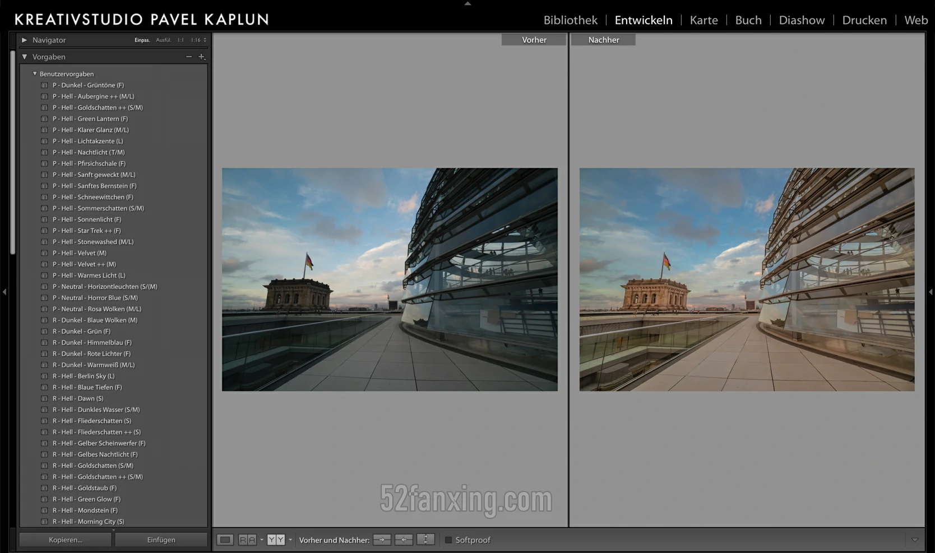Copy Before settings to After
935x553 pixels.
(x=382, y=540)
